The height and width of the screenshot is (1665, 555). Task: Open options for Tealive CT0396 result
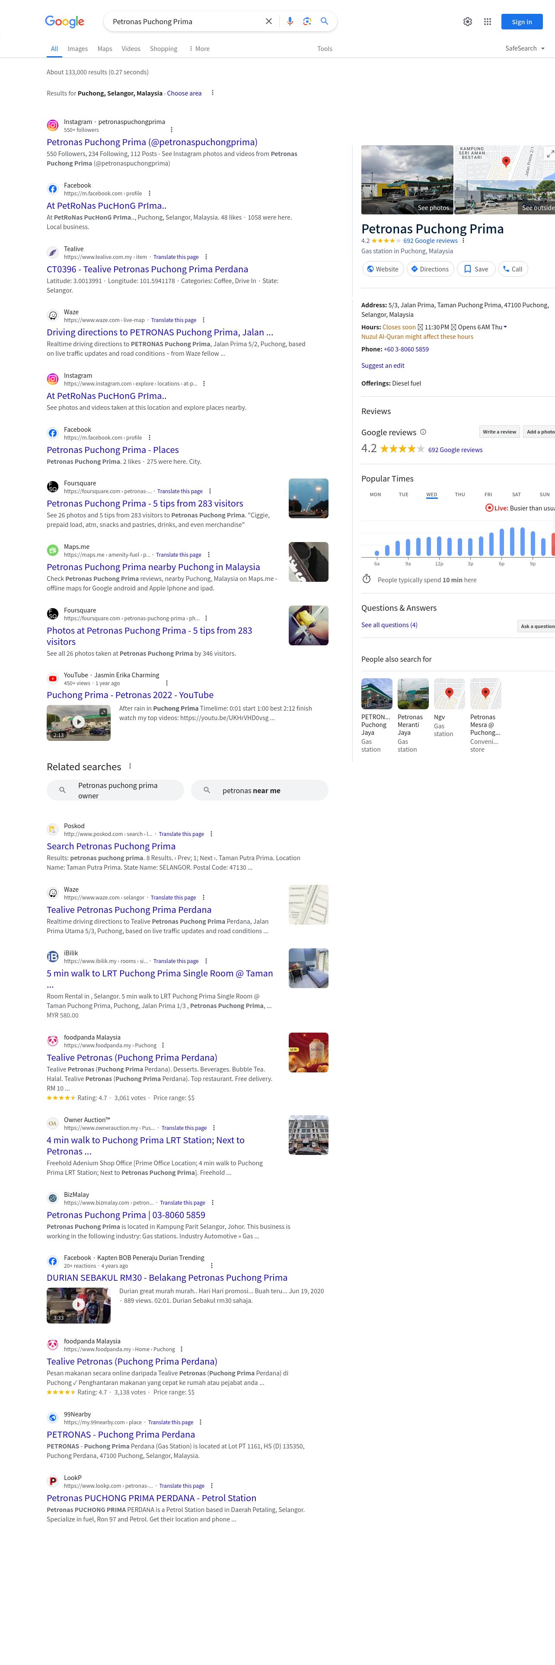click(x=206, y=257)
